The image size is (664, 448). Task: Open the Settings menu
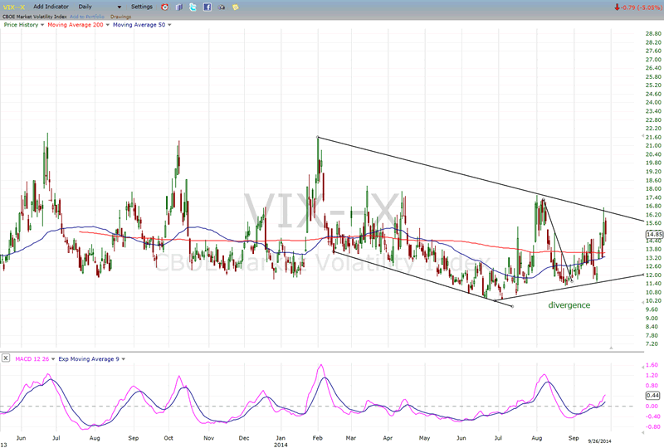pos(142,7)
